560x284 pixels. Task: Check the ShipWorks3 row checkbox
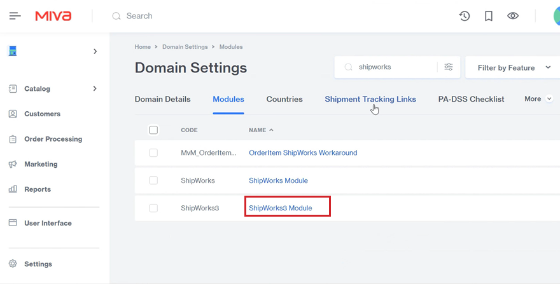tap(153, 208)
